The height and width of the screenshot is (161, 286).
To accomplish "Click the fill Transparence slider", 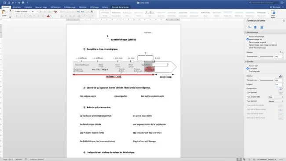I will tap(266, 57).
